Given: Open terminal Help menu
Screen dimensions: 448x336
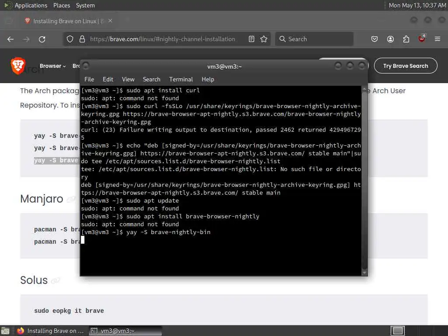Looking at the screenshot, I should coord(208,80).
